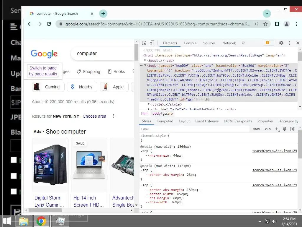Click Switch to page by page results link
This screenshot has width=302, height=227.
click(43, 71)
